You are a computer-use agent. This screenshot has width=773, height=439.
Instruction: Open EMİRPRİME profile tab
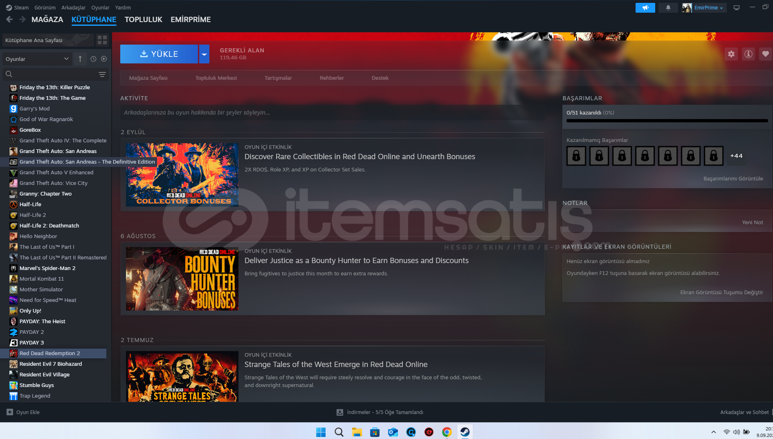(191, 19)
